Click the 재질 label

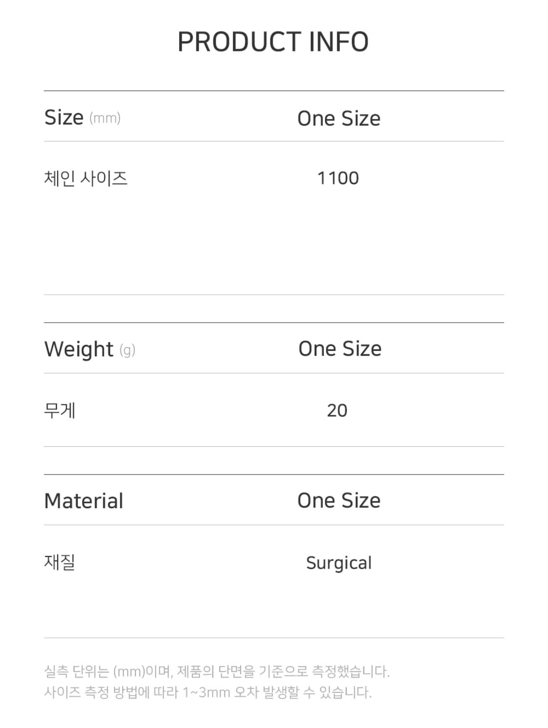[x=59, y=562]
